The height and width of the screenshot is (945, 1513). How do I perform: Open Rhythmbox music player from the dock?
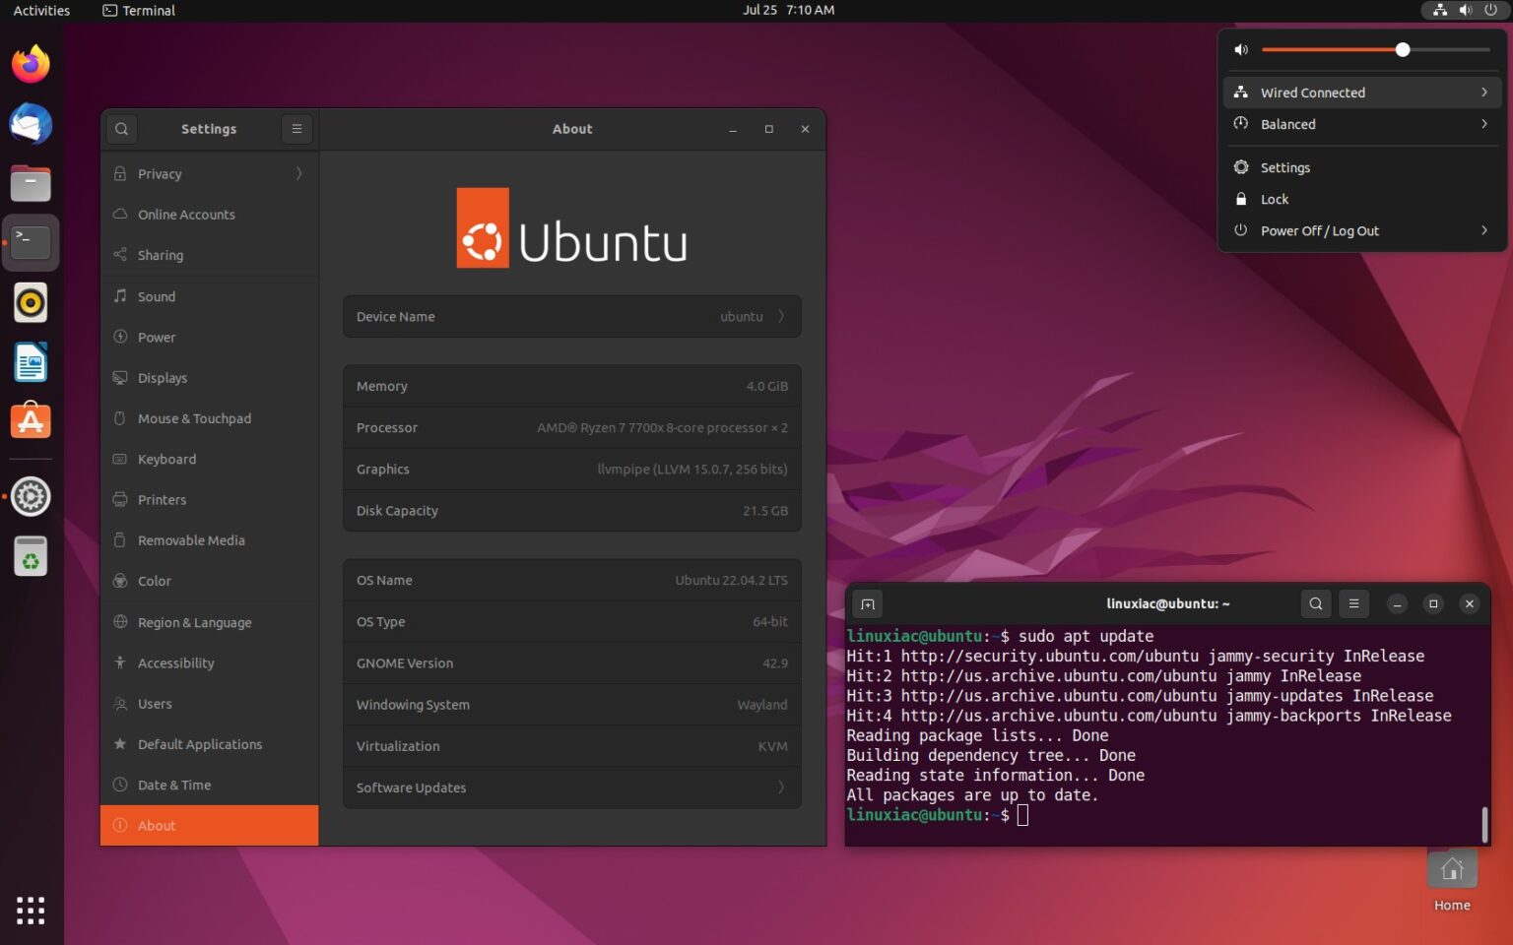click(30, 302)
